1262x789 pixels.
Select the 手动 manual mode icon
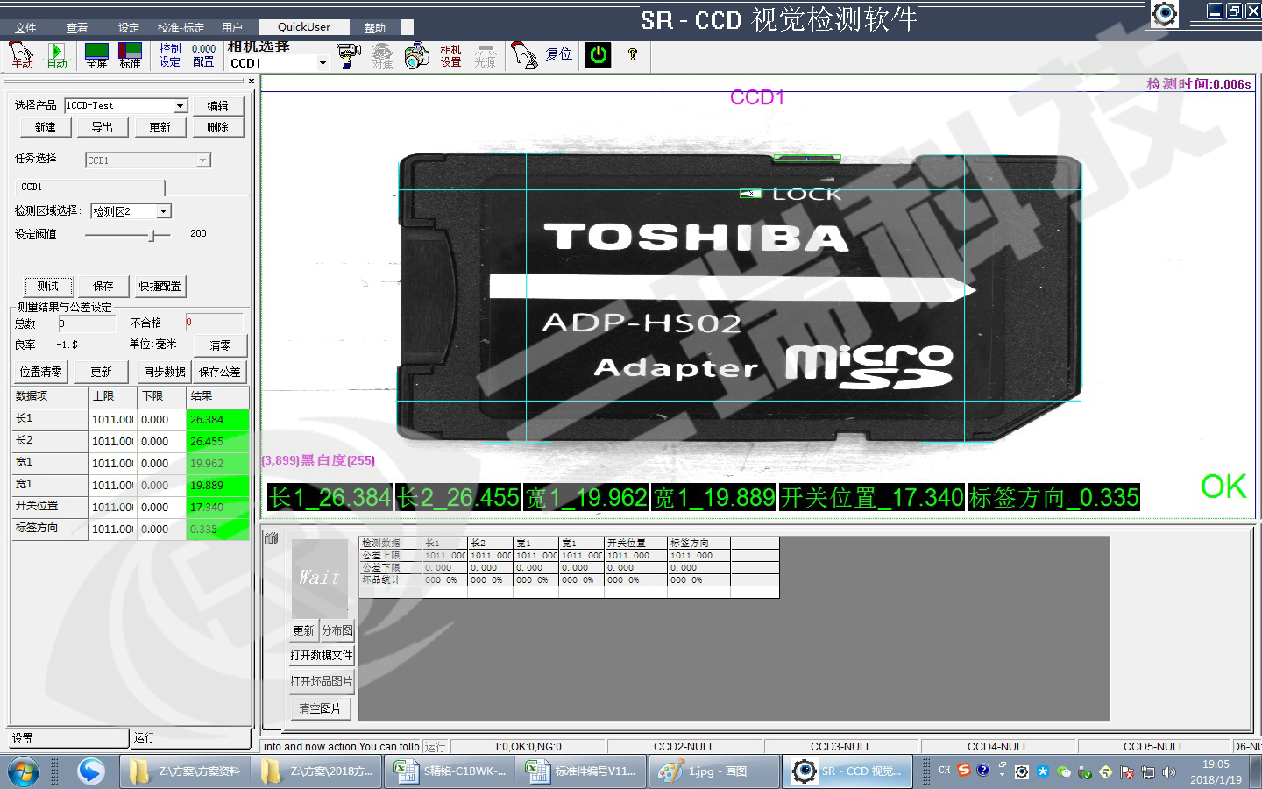click(x=21, y=55)
